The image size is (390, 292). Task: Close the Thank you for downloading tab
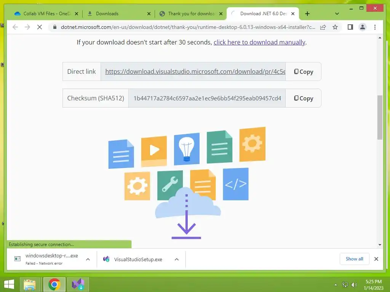[x=221, y=14]
